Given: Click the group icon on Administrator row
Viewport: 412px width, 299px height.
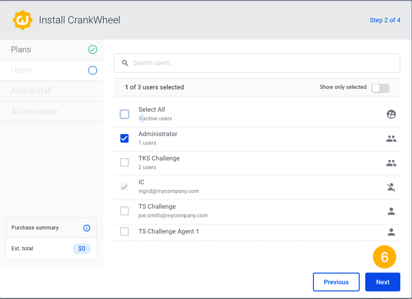Looking at the screenshot, I should coord(391,139).
